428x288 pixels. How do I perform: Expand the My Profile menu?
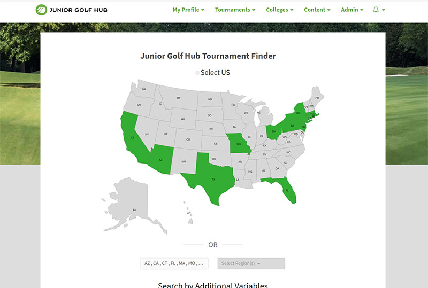[x=188, y=10]
